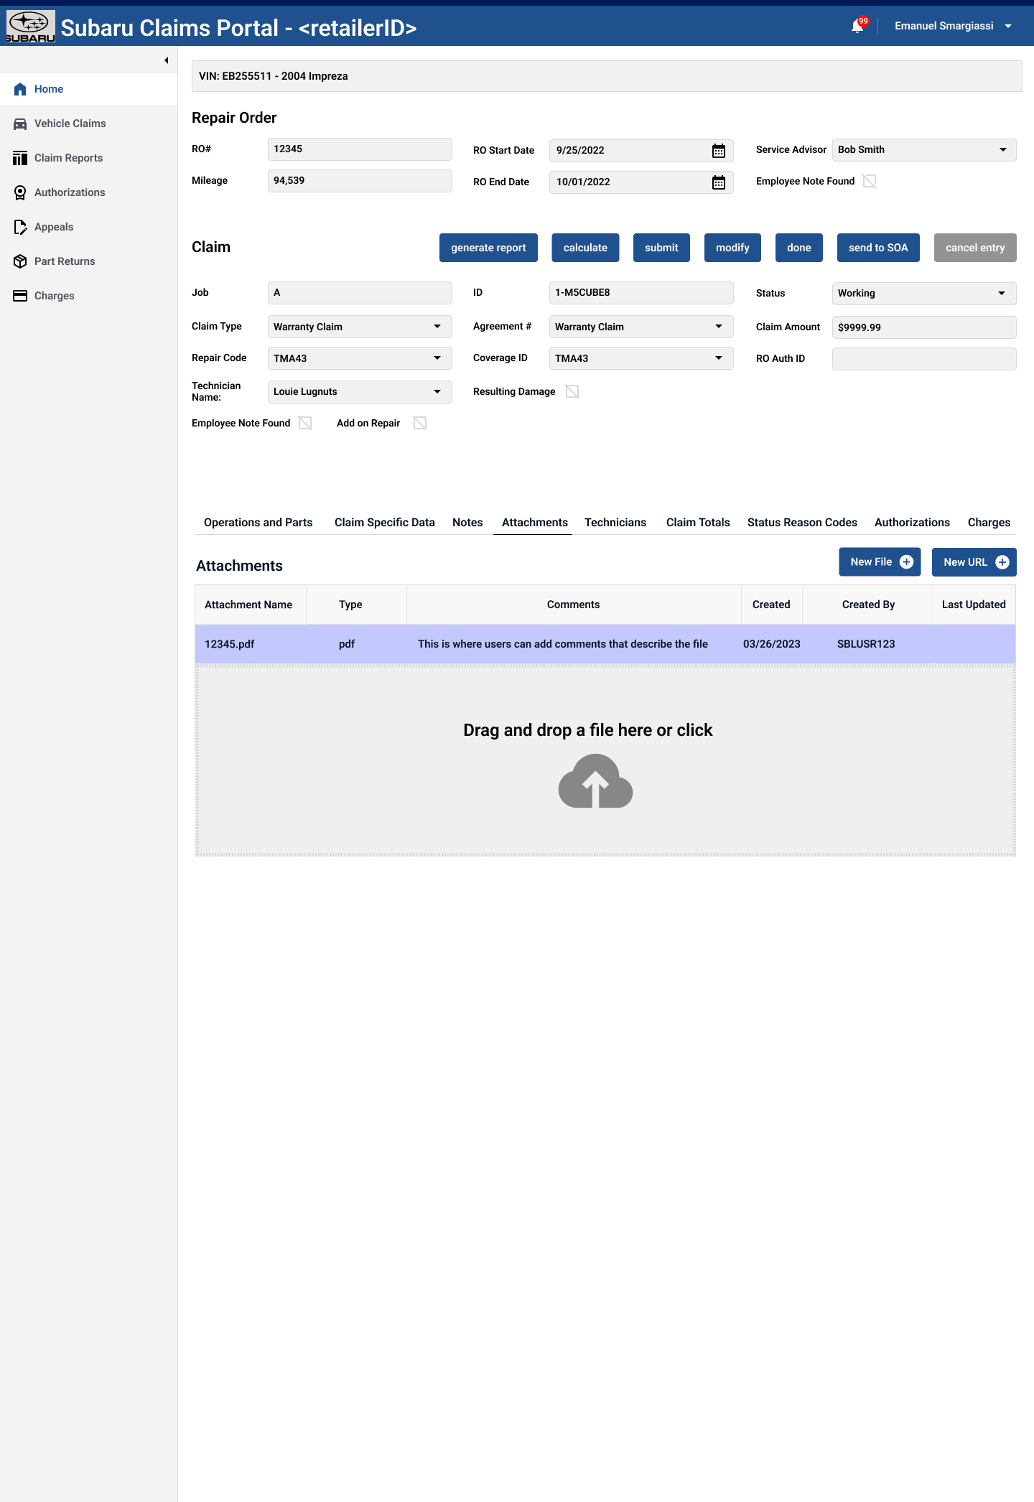
Task: Click the send to SOA button
Action: (x=877, y=248)
